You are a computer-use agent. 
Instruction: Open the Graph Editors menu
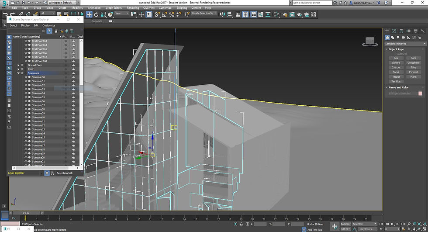[114, 7]
